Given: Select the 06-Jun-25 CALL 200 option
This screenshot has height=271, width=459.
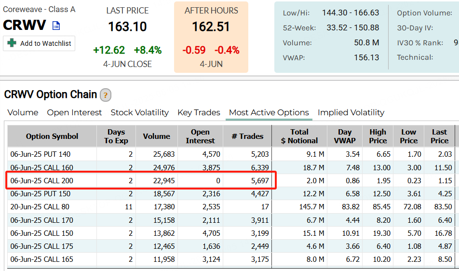Looking at the screenshot, I should pos(41,181).
